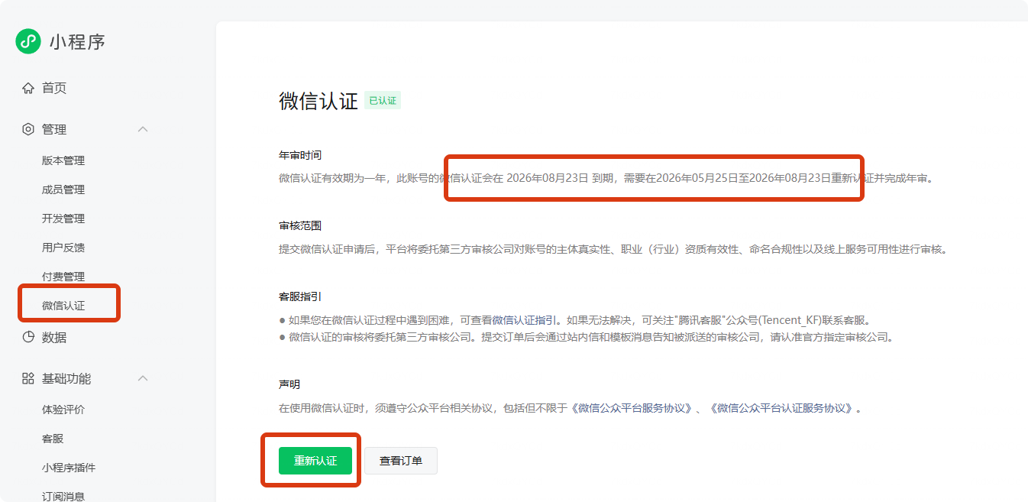The height and width of the screenshot is (502, 1028).
Task: Open 订阅消息 in the sidebar
Action: coord(63,496)
